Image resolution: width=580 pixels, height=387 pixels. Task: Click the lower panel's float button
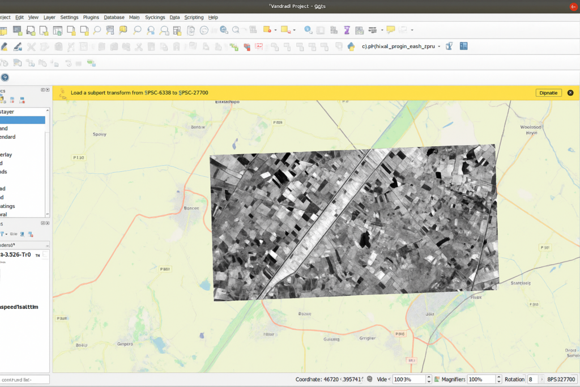click(x=42, y=223)
